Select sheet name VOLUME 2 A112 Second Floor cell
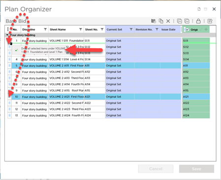 pos(66,72)
